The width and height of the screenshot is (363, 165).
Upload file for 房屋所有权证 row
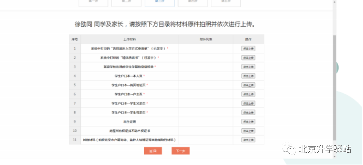click(x=248, y=131)
